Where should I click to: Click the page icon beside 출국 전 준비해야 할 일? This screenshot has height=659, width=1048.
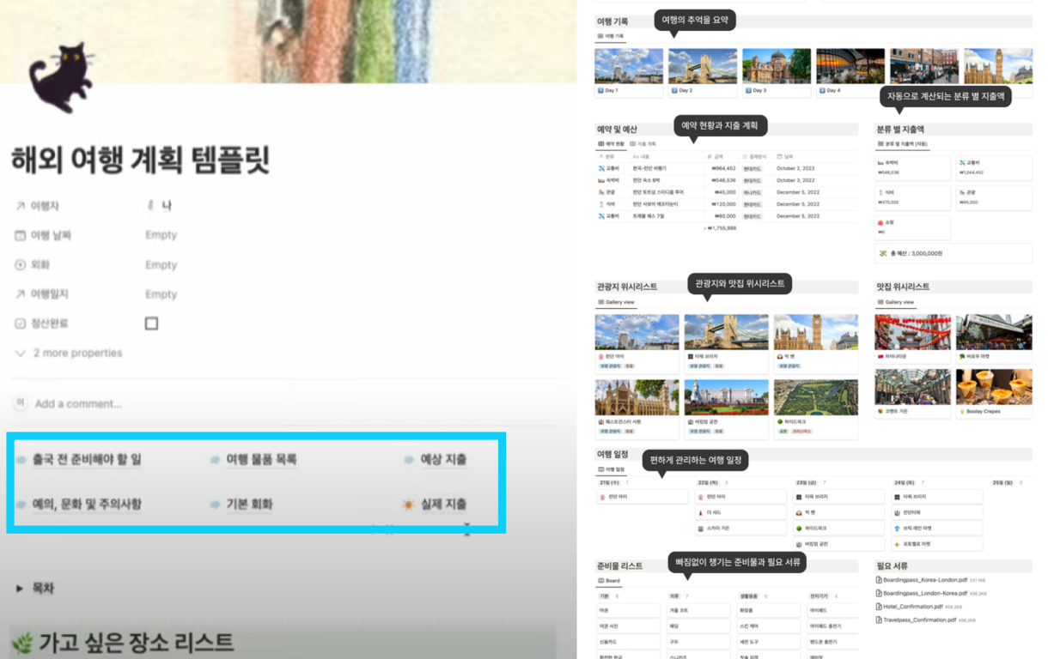[21, 460]
